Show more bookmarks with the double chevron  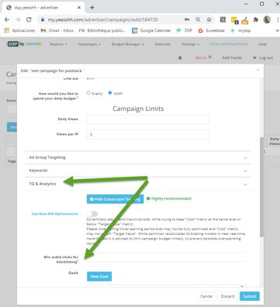pos(278,30)
